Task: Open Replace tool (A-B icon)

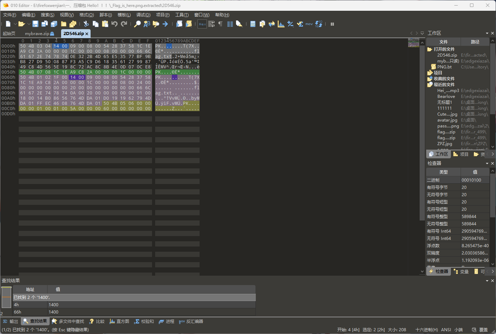Action: (x=147, y=24)
